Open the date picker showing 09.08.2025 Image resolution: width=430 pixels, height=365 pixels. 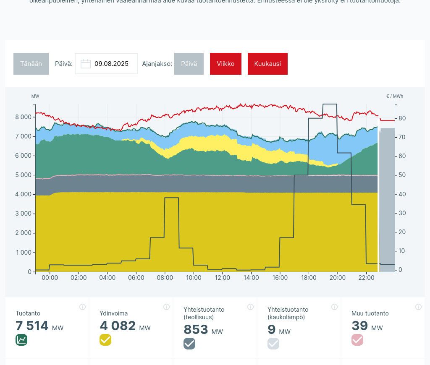[111, 64]
